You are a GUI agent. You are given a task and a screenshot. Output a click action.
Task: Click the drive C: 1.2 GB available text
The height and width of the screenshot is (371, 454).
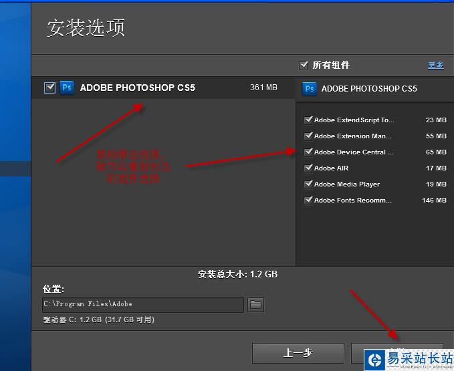(x=99, y=320)
